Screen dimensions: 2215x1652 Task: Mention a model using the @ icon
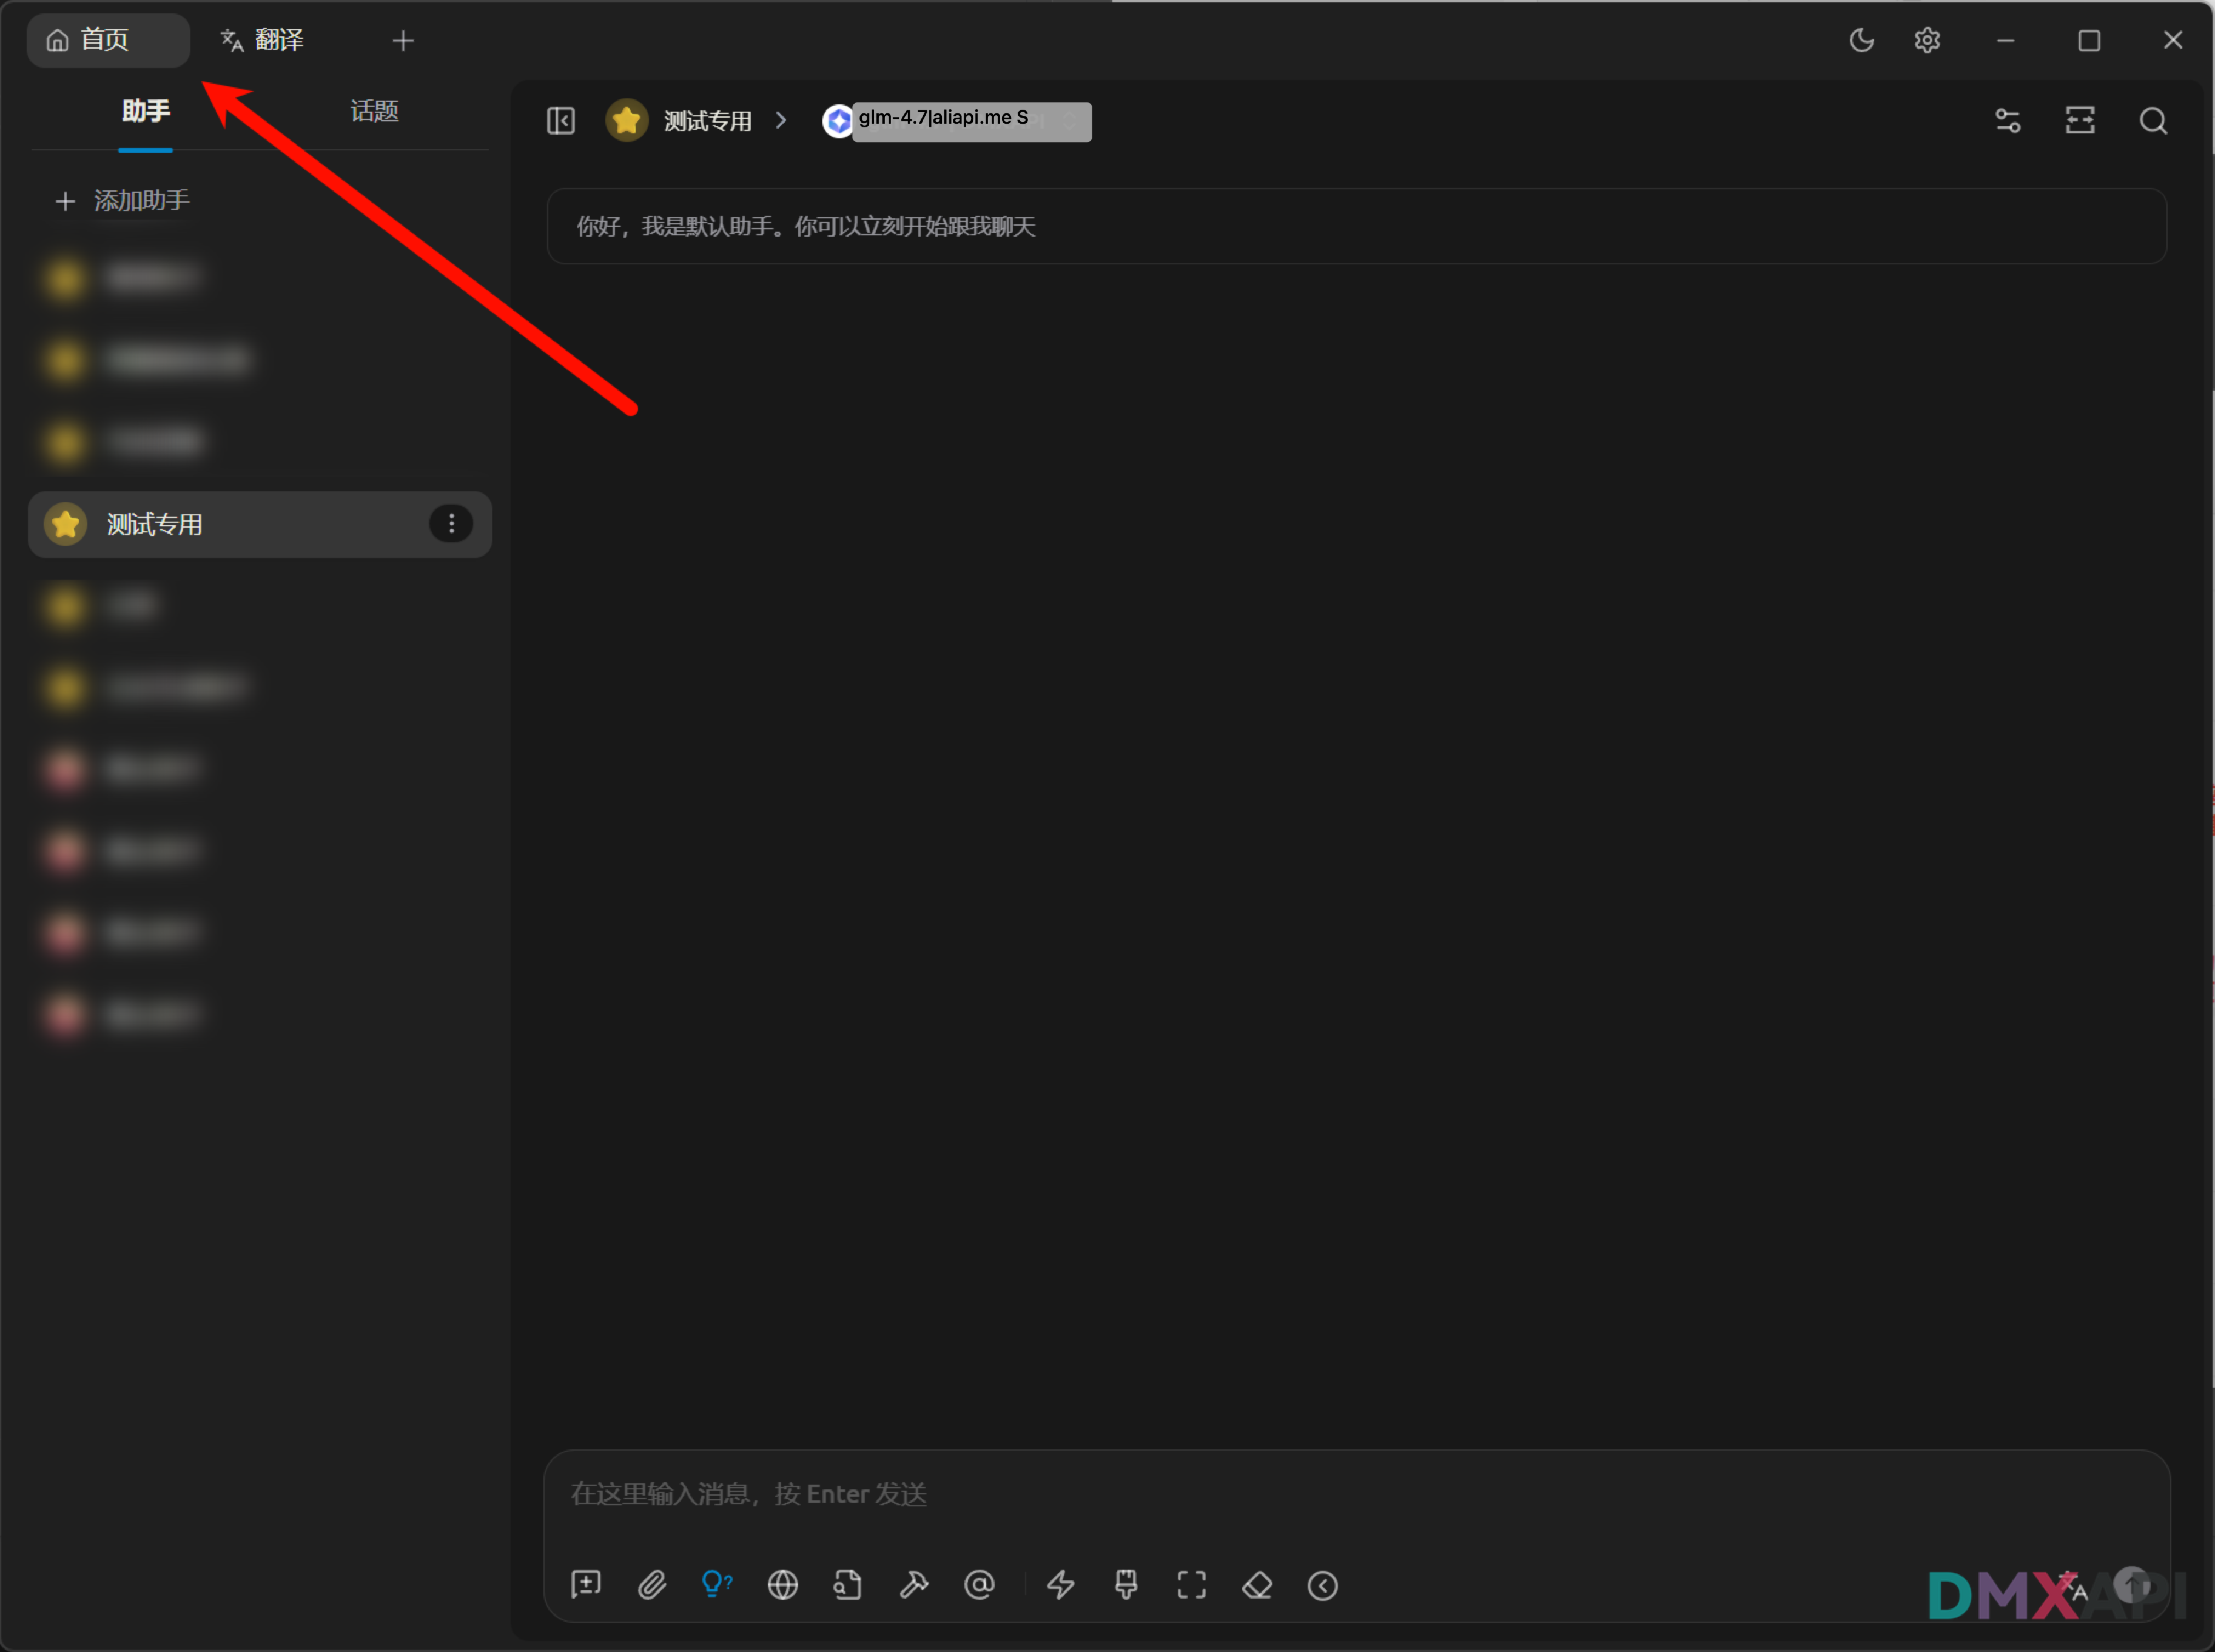click(979, 1585)
